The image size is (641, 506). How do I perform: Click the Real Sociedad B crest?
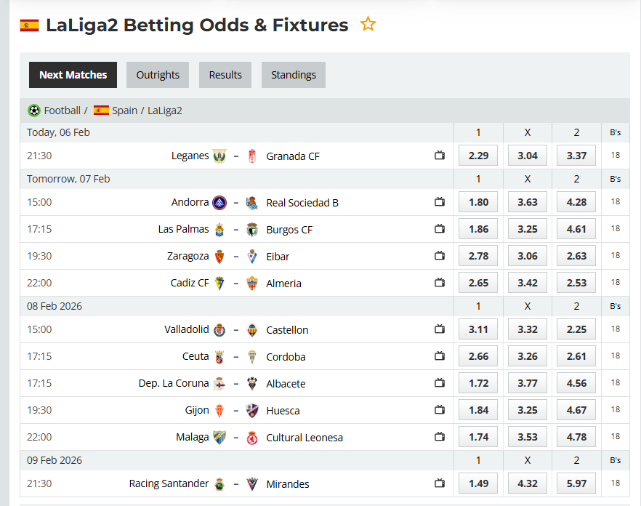[251, 202]
